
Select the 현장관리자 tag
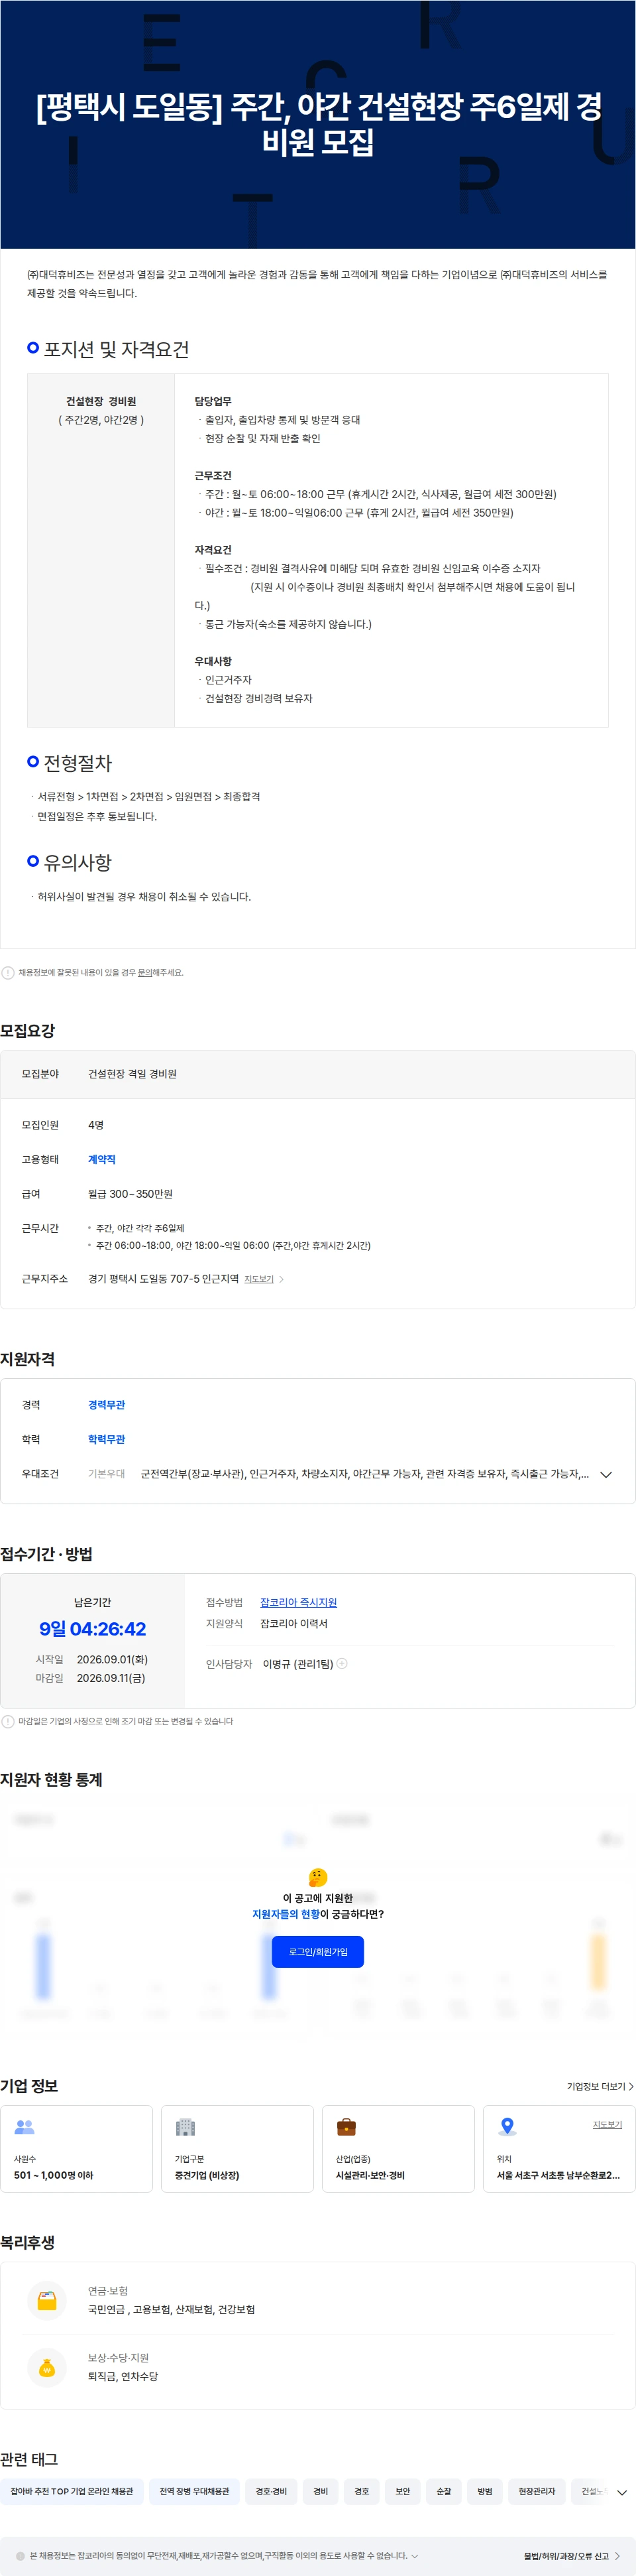pyautogui.click(x=537, y=2491)
